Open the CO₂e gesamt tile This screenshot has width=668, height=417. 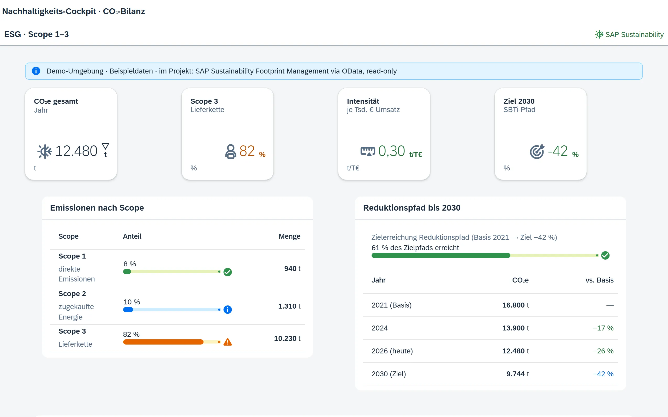coord(71,134)
